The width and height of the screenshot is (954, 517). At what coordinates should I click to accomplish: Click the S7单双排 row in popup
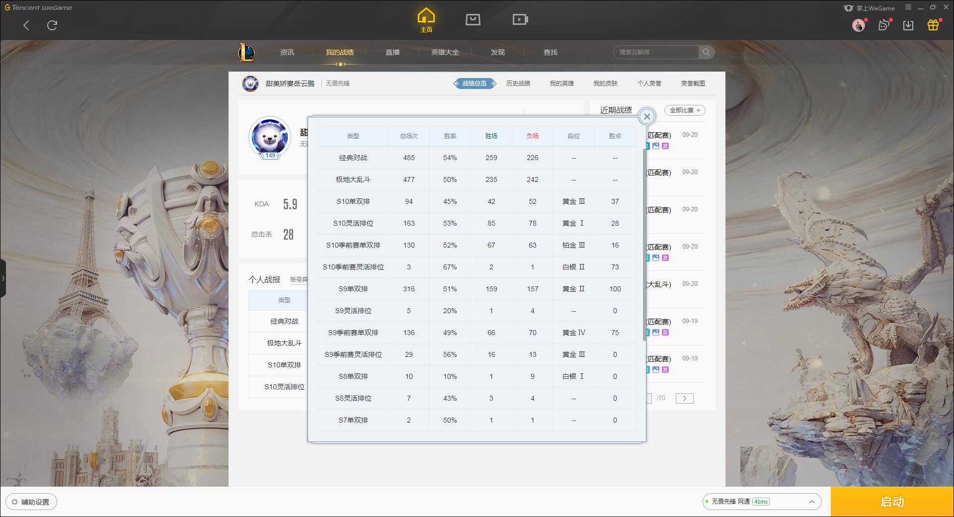click(477, 420)
